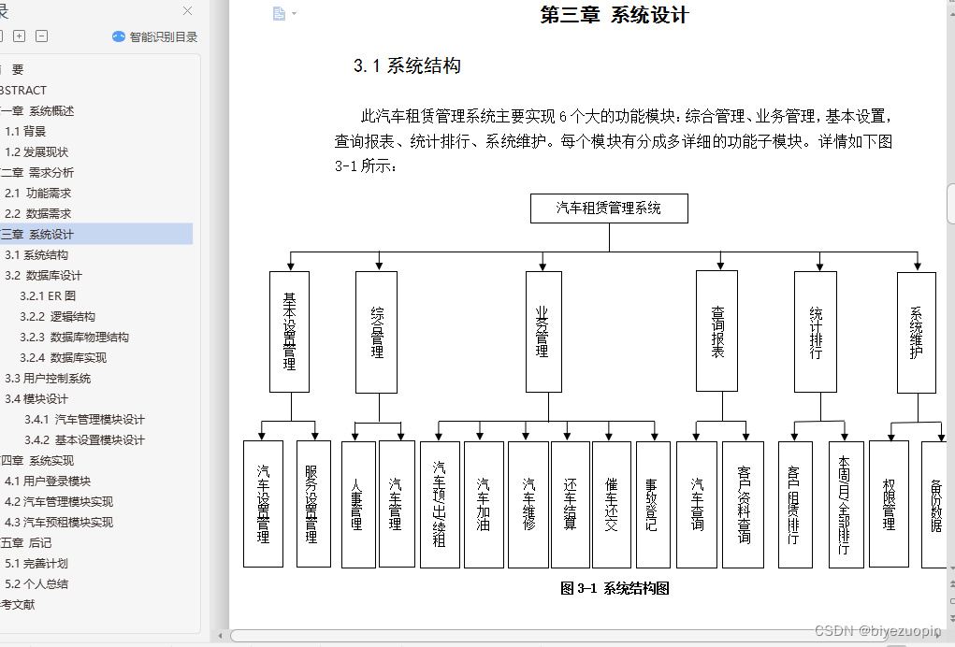Image resolution: width=955 pixels, height=647 pixels.
Task: Open the document page icon dropdown
Action: pyautogui.click(x=295, y=13)
